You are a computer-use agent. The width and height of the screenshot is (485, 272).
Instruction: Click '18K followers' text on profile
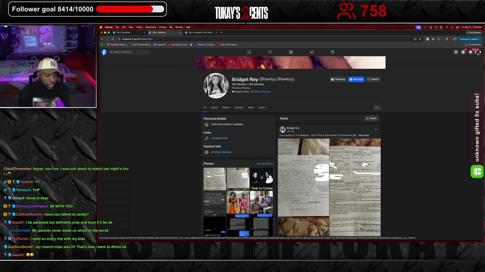pyautogui.click(x=239, y=84)
